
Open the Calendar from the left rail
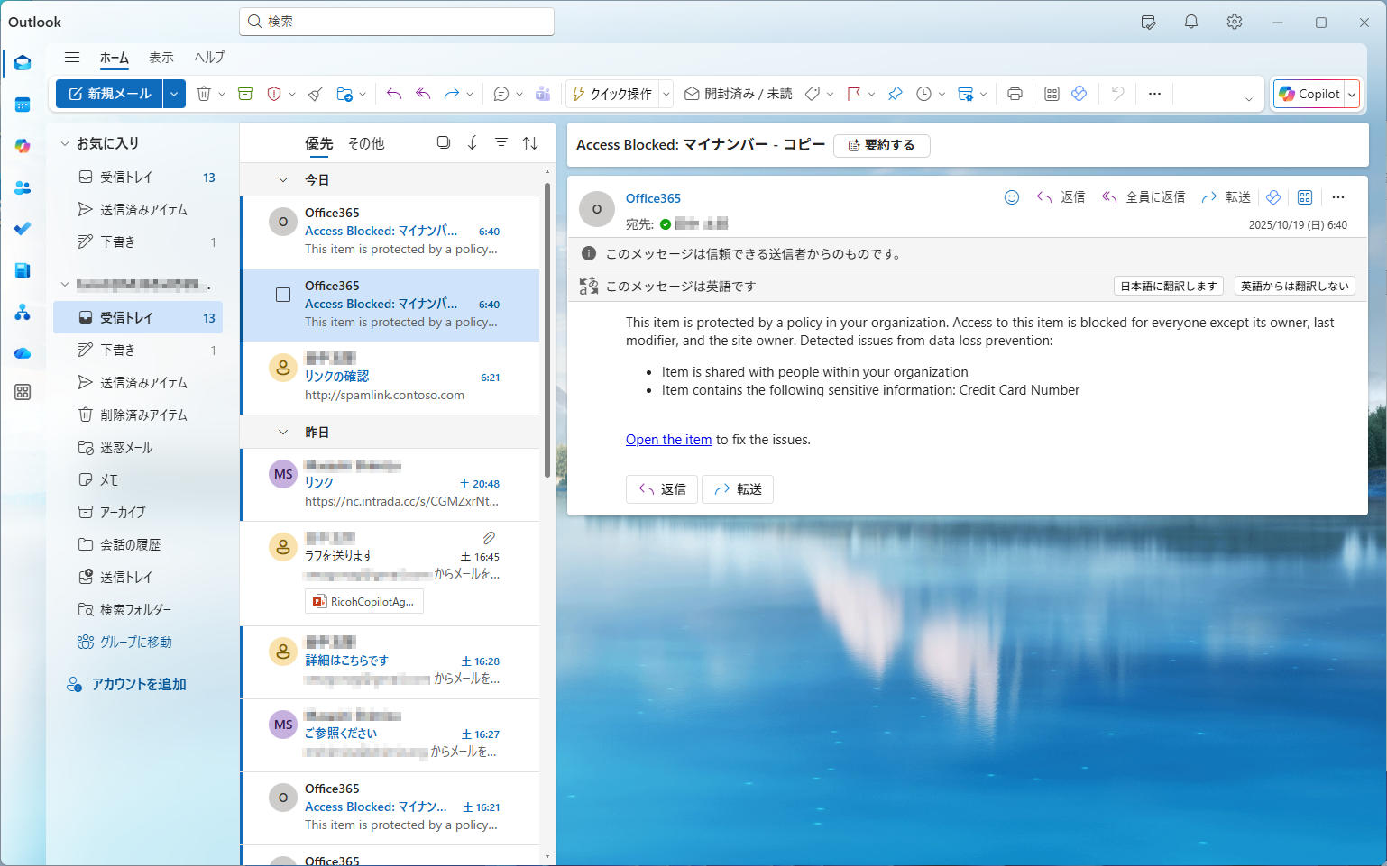click(22, 104)
